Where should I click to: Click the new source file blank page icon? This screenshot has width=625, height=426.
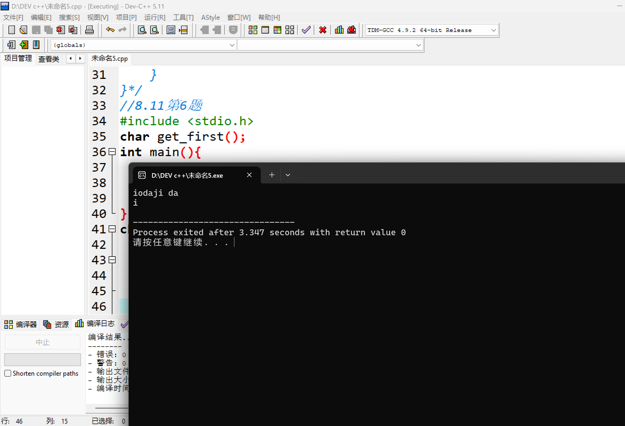[11, 30]
